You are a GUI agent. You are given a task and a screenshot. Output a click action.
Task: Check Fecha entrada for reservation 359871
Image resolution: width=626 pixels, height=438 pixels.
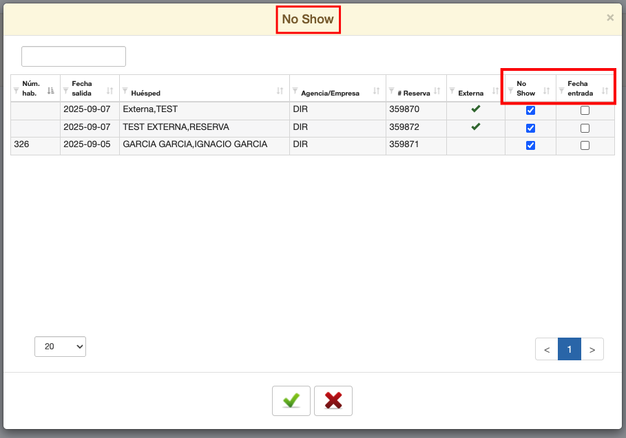pyautogui.click(x=585, y=146)
